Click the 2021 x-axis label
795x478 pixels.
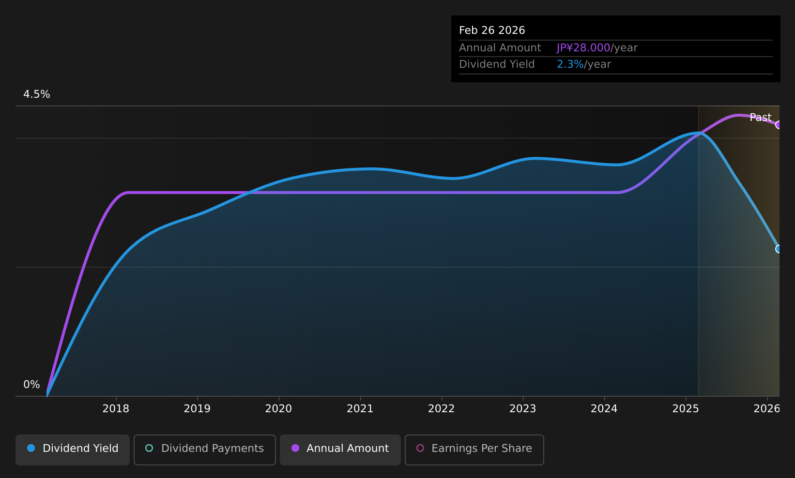[360, 409]
